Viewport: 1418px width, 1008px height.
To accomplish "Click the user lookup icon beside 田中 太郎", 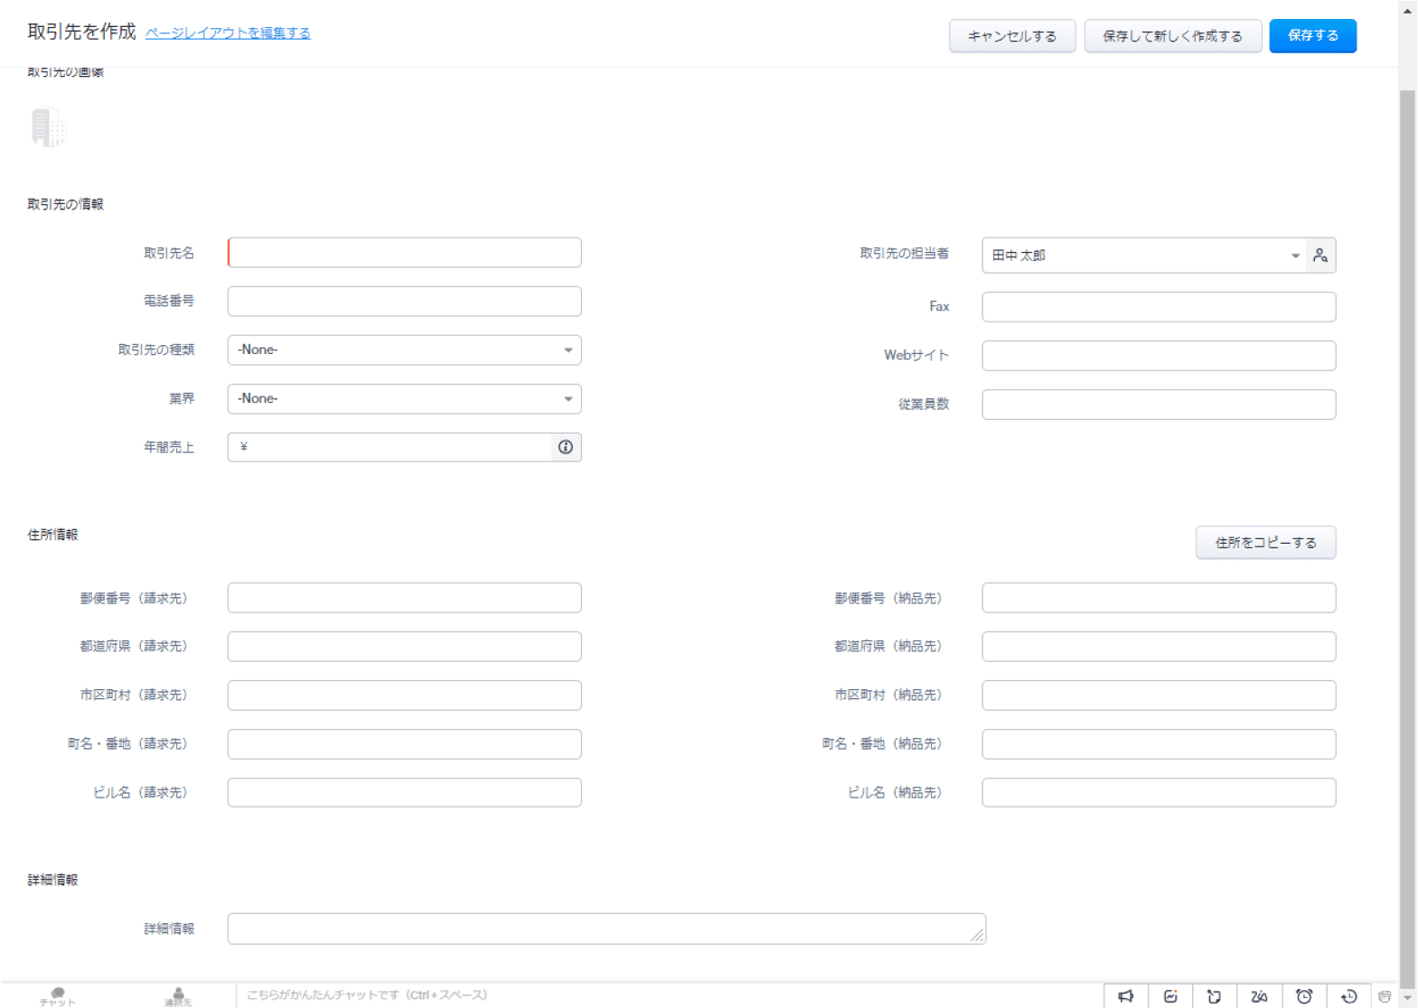I will [1320, 256].
